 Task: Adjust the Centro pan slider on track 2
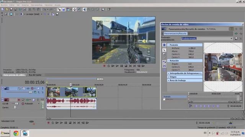15,107
